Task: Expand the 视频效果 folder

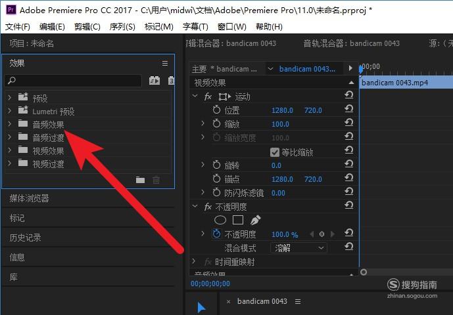Action: [x=10, y=150]
